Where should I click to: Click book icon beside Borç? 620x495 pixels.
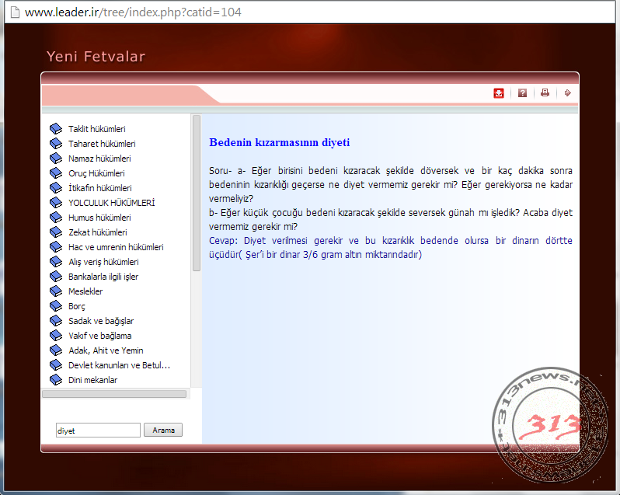click(56, 305)
